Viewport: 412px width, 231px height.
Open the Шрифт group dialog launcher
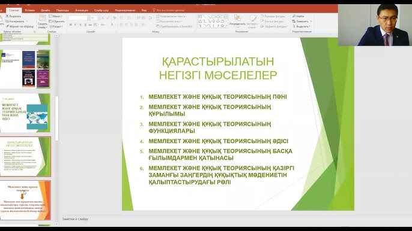[116, 32]
